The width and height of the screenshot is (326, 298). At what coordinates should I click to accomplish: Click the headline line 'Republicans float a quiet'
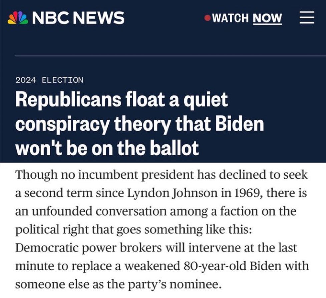point(121,100)
